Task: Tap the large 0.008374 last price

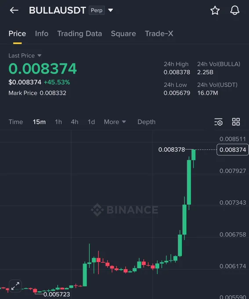Action: coord(43,69)
